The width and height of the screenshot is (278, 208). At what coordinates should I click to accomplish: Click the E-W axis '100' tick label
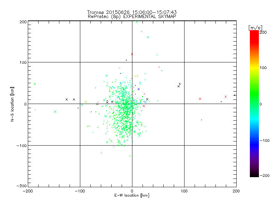[184, 191]
